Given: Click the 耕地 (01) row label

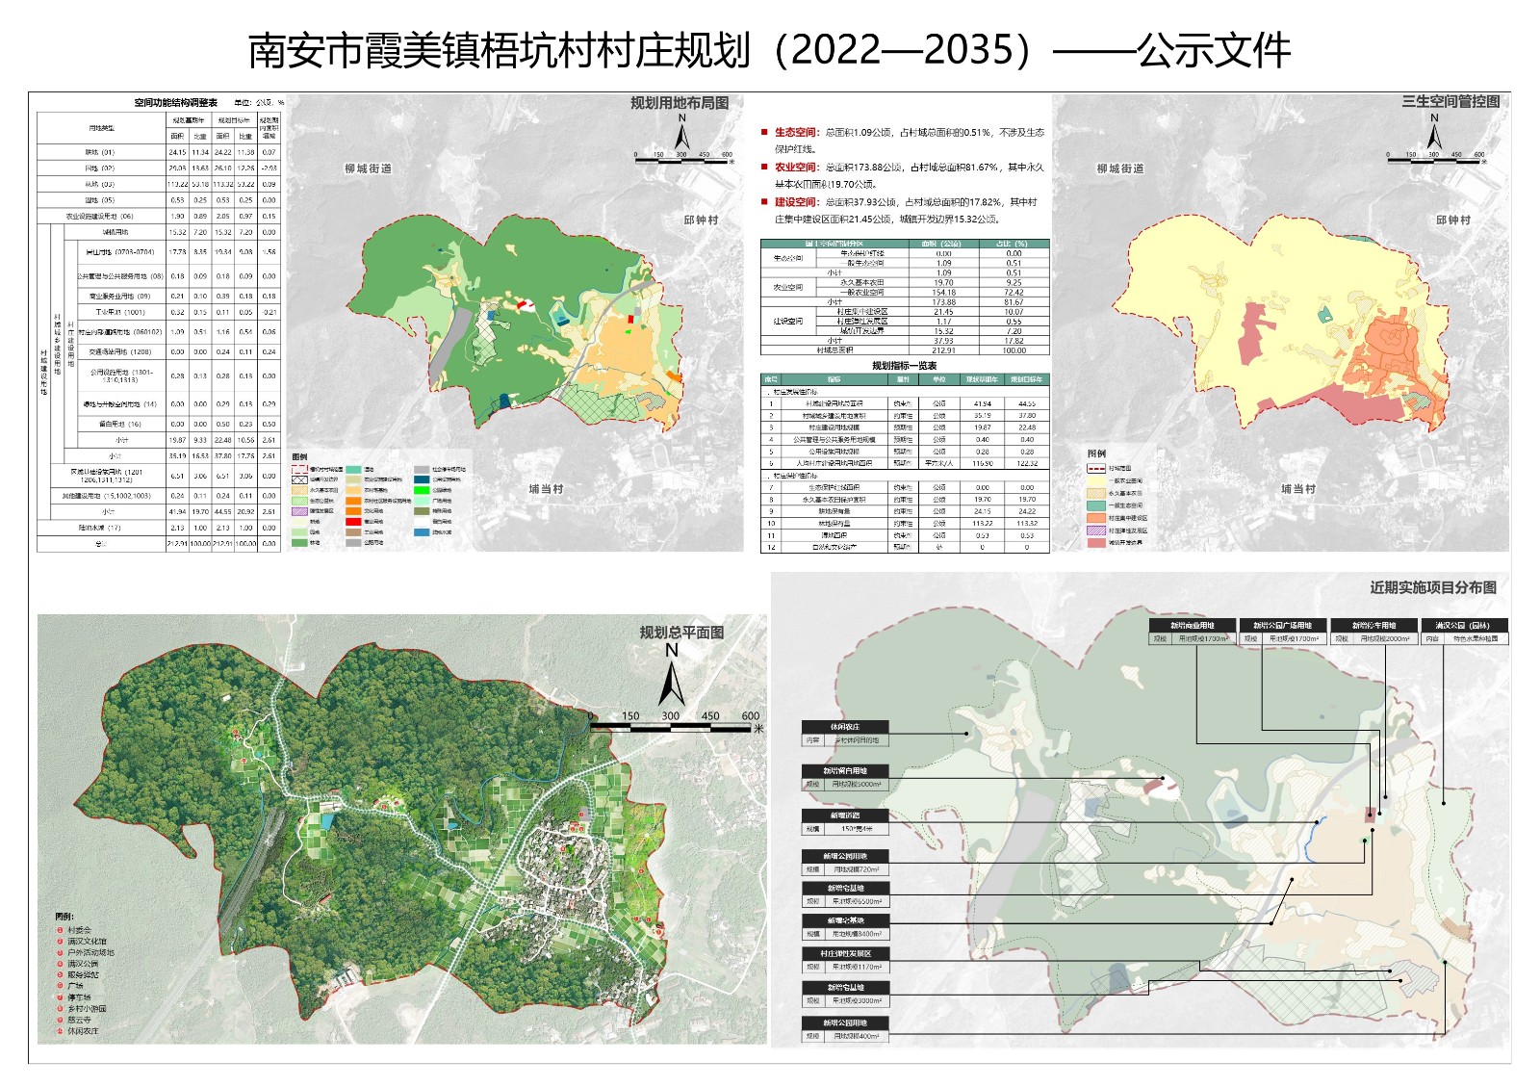Looking at the screenshot, I should [x=99, y=152].
